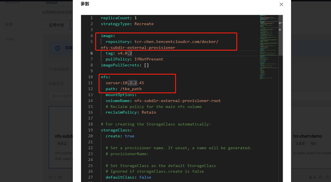Image resolution: width=331 pixels, height=182 pixels.
Task: Click the info icon in the notice banner
Action: 58,48
